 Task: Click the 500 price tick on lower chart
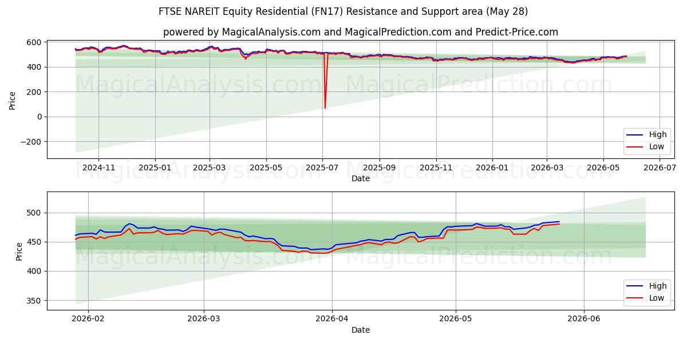point(34,213)
